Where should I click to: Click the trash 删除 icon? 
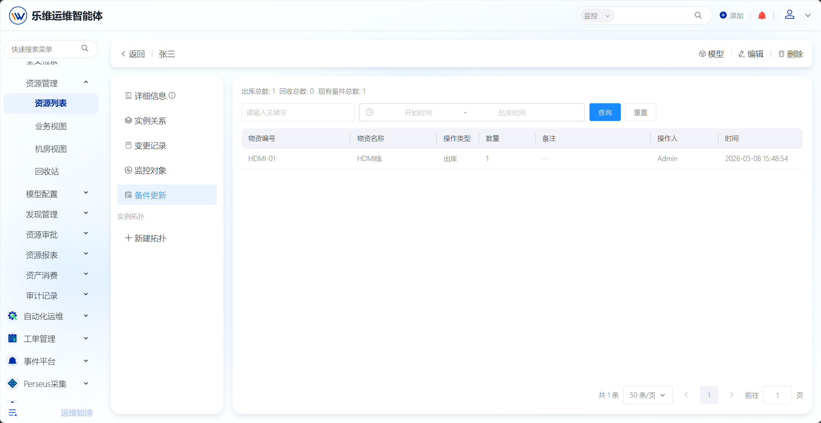781,54
